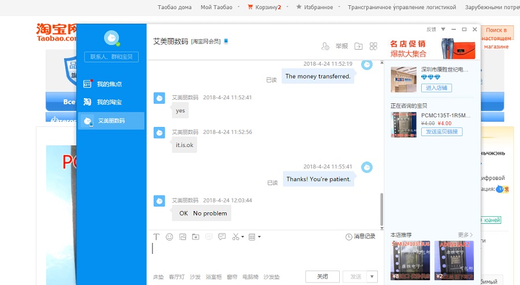Viewport: 520px width, 285px height.
Task: Open the four-squares apps grid icon
Action: [x=373, y=46]
